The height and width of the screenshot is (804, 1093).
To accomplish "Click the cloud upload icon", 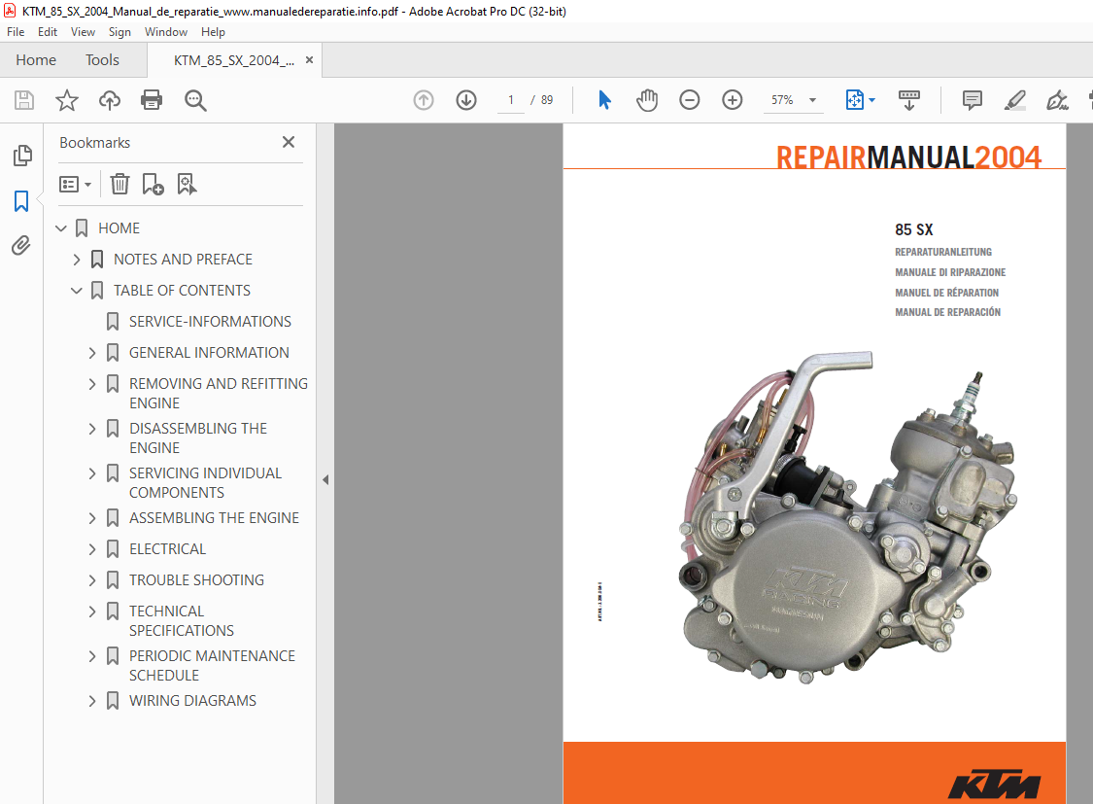I will (110, 100).
